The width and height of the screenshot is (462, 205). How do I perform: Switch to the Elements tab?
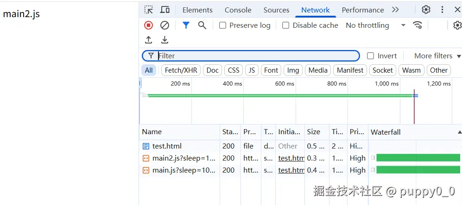(197, 10)
